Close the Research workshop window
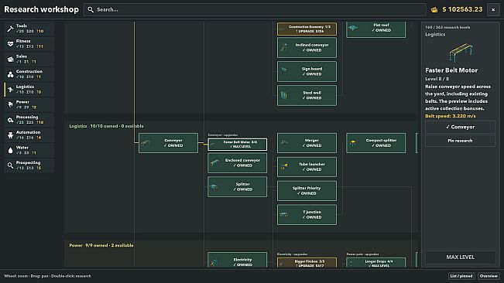This screenshot has height=283, width=504. [x=493, y=9]
